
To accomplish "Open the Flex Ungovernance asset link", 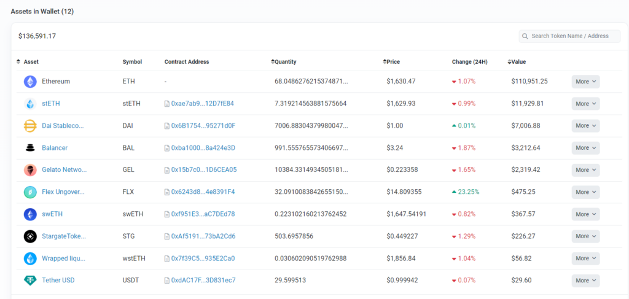I will pyautogui.click(x=63, y=192).
